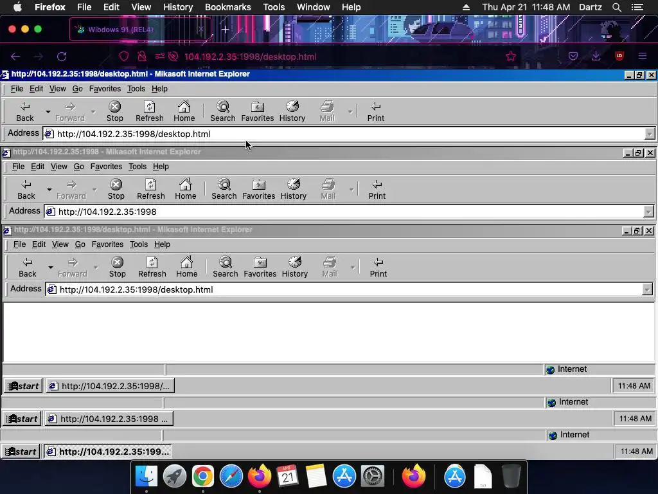Click Home in the innermost Explorer window toolbar
This screenshot has height=494, width=658.
(187, 267)
